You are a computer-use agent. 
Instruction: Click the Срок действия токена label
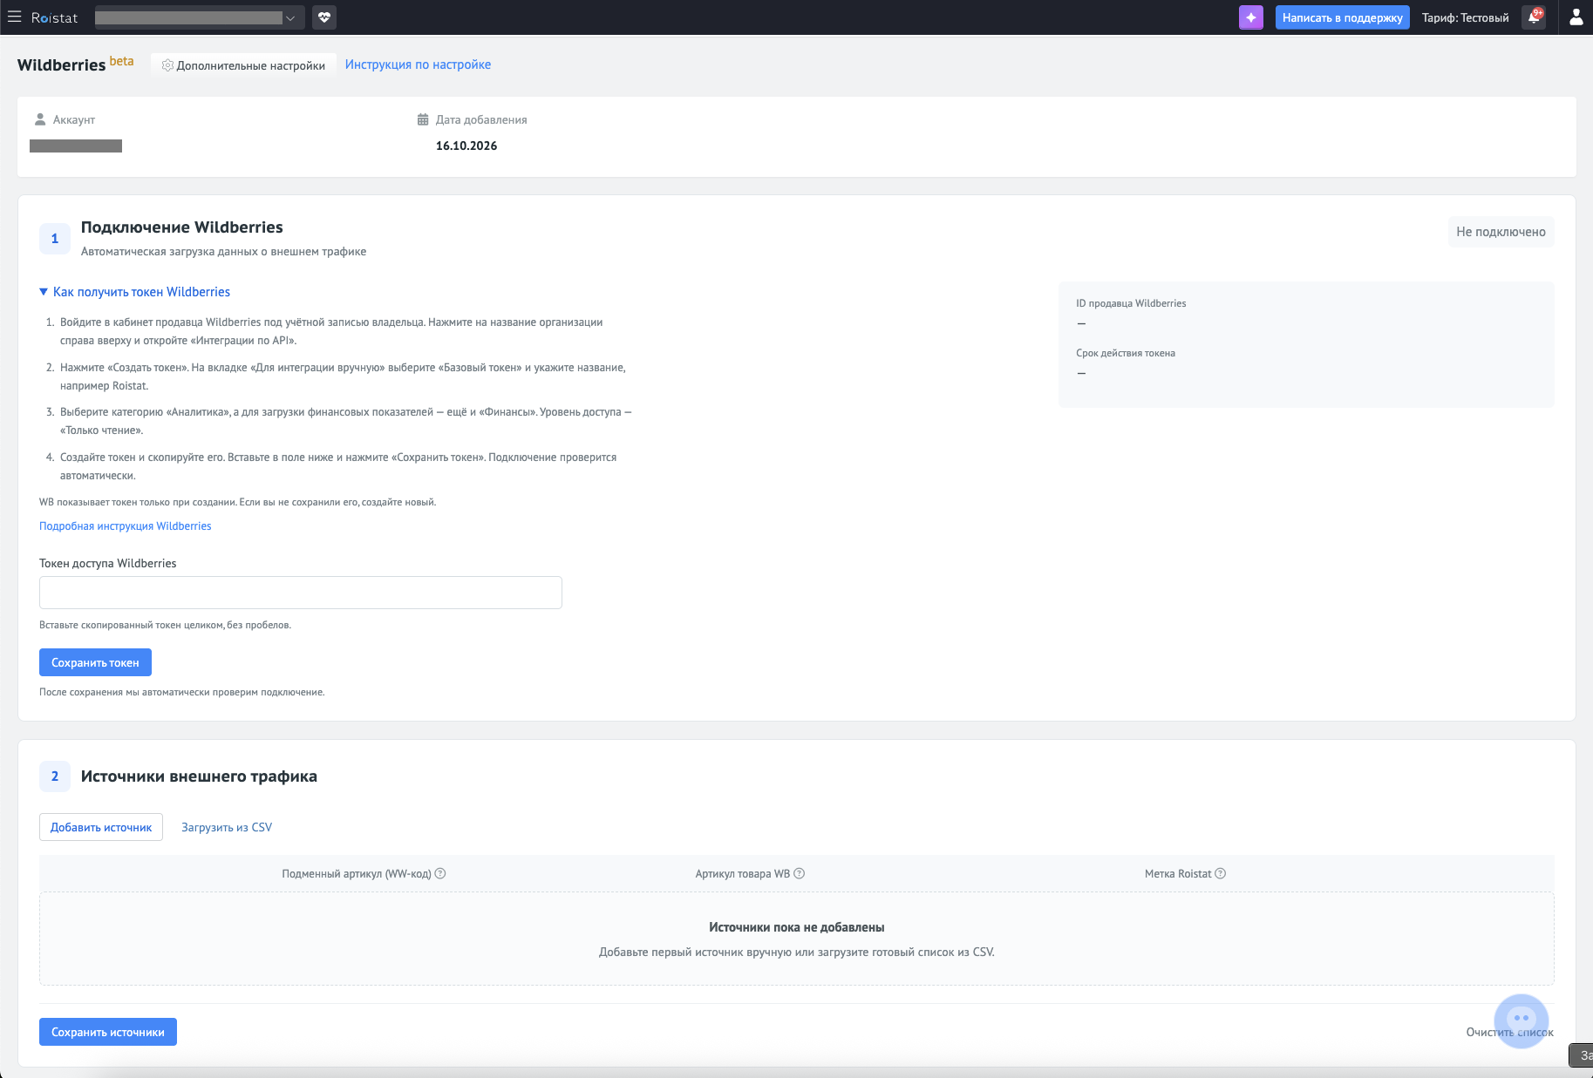tap(1126, 353)
